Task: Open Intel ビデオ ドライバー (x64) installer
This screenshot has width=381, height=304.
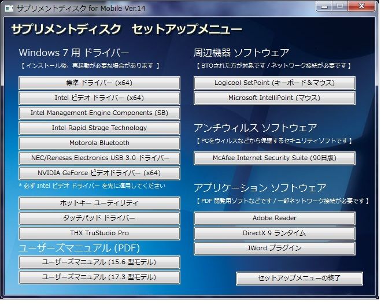Action: (99, 98)
